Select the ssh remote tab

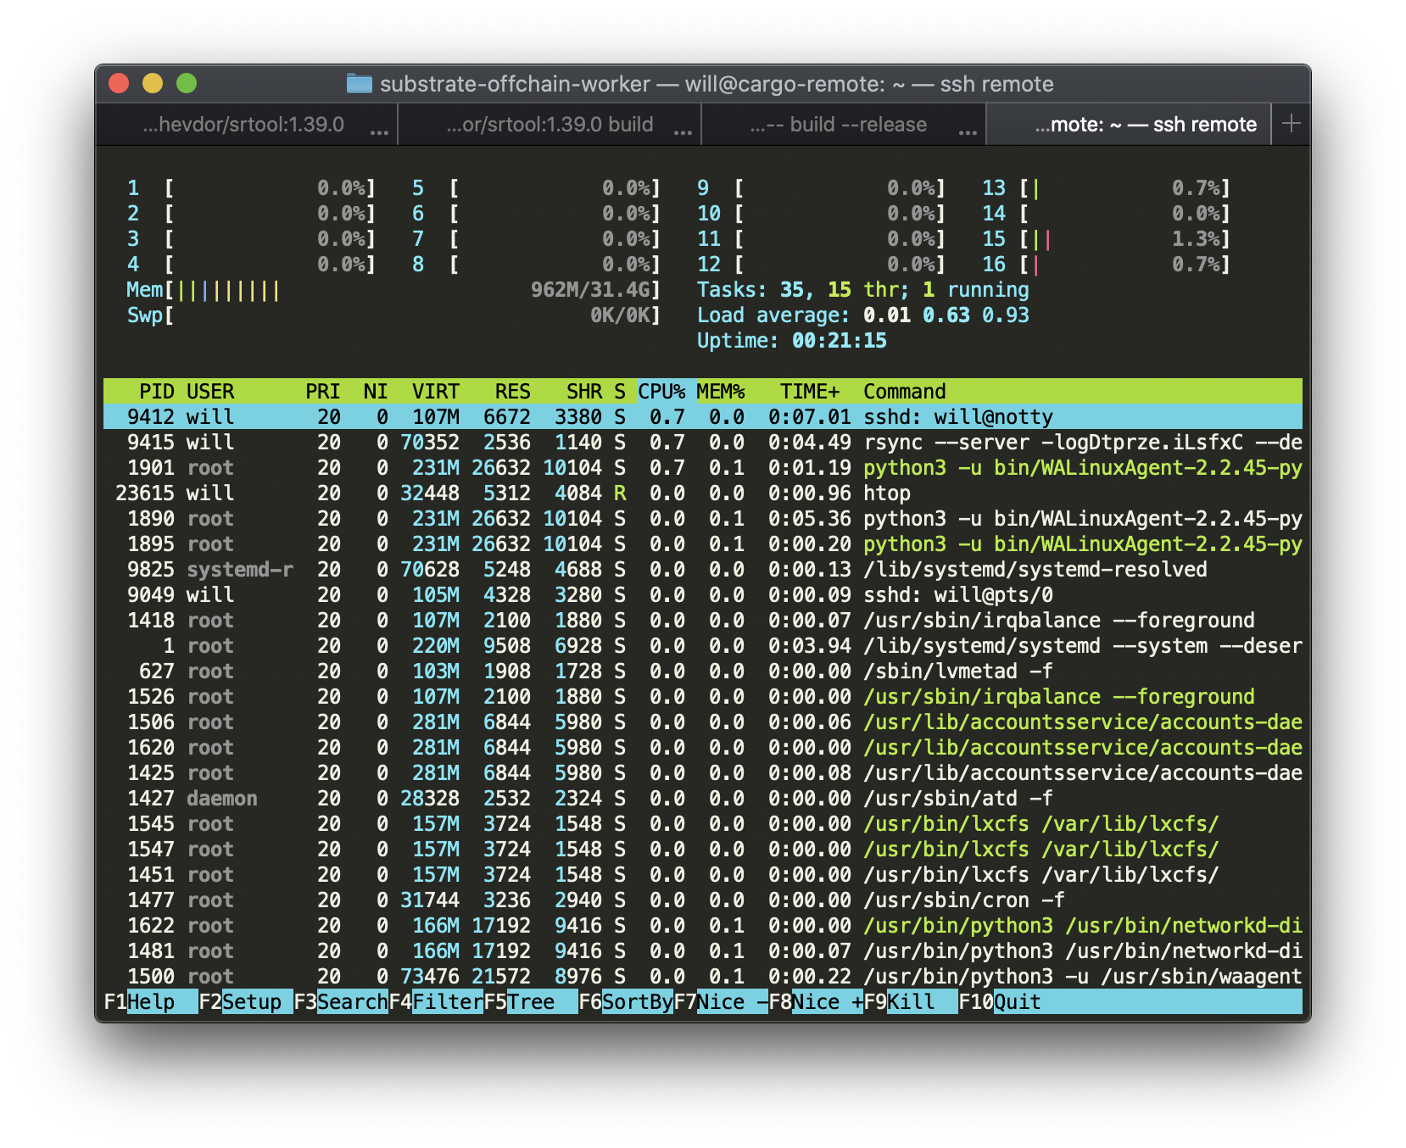point(1130,125)
